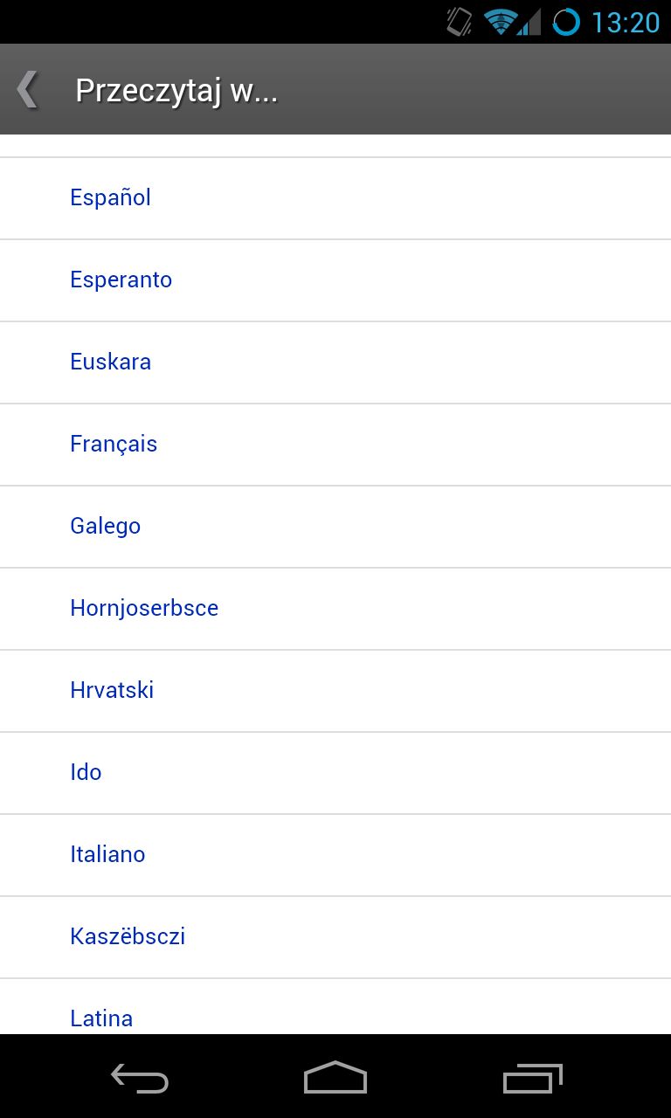The image size is (671, 1118).
Task: Tap the circular battery status icon
Action: coord(566,22)
